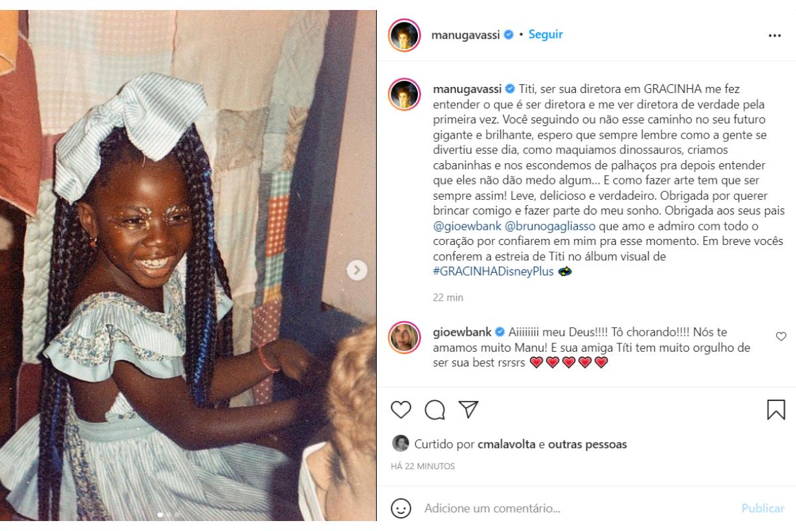Share post using paper plane icon

click(x=469, y=410)
